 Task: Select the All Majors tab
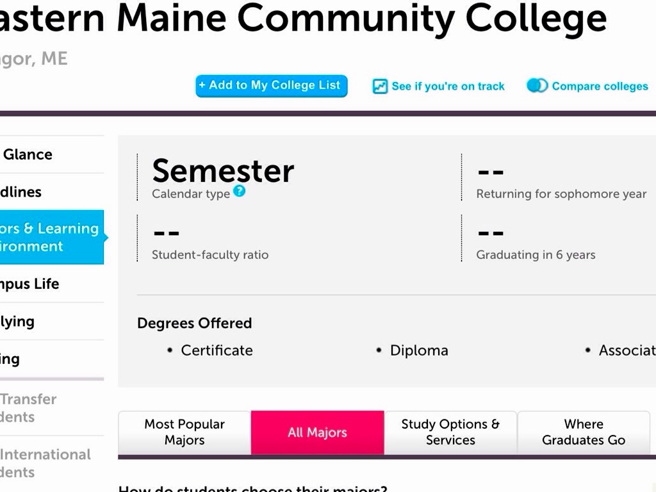point(317,432)
